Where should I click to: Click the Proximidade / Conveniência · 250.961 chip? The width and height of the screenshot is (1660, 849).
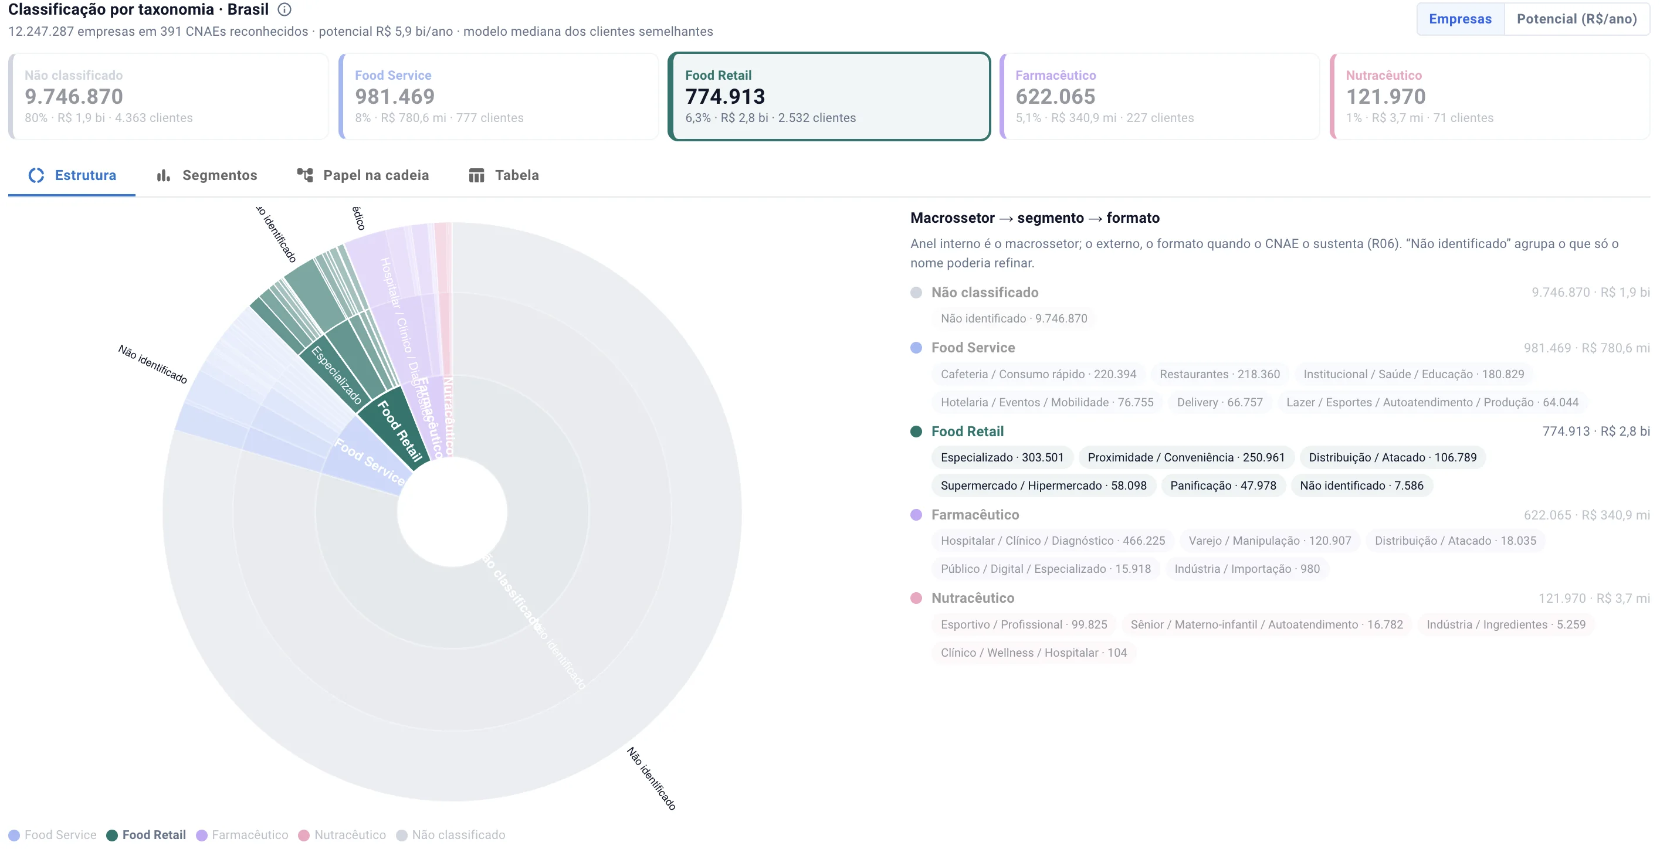pyautogui.click(x=1185, y=457)
